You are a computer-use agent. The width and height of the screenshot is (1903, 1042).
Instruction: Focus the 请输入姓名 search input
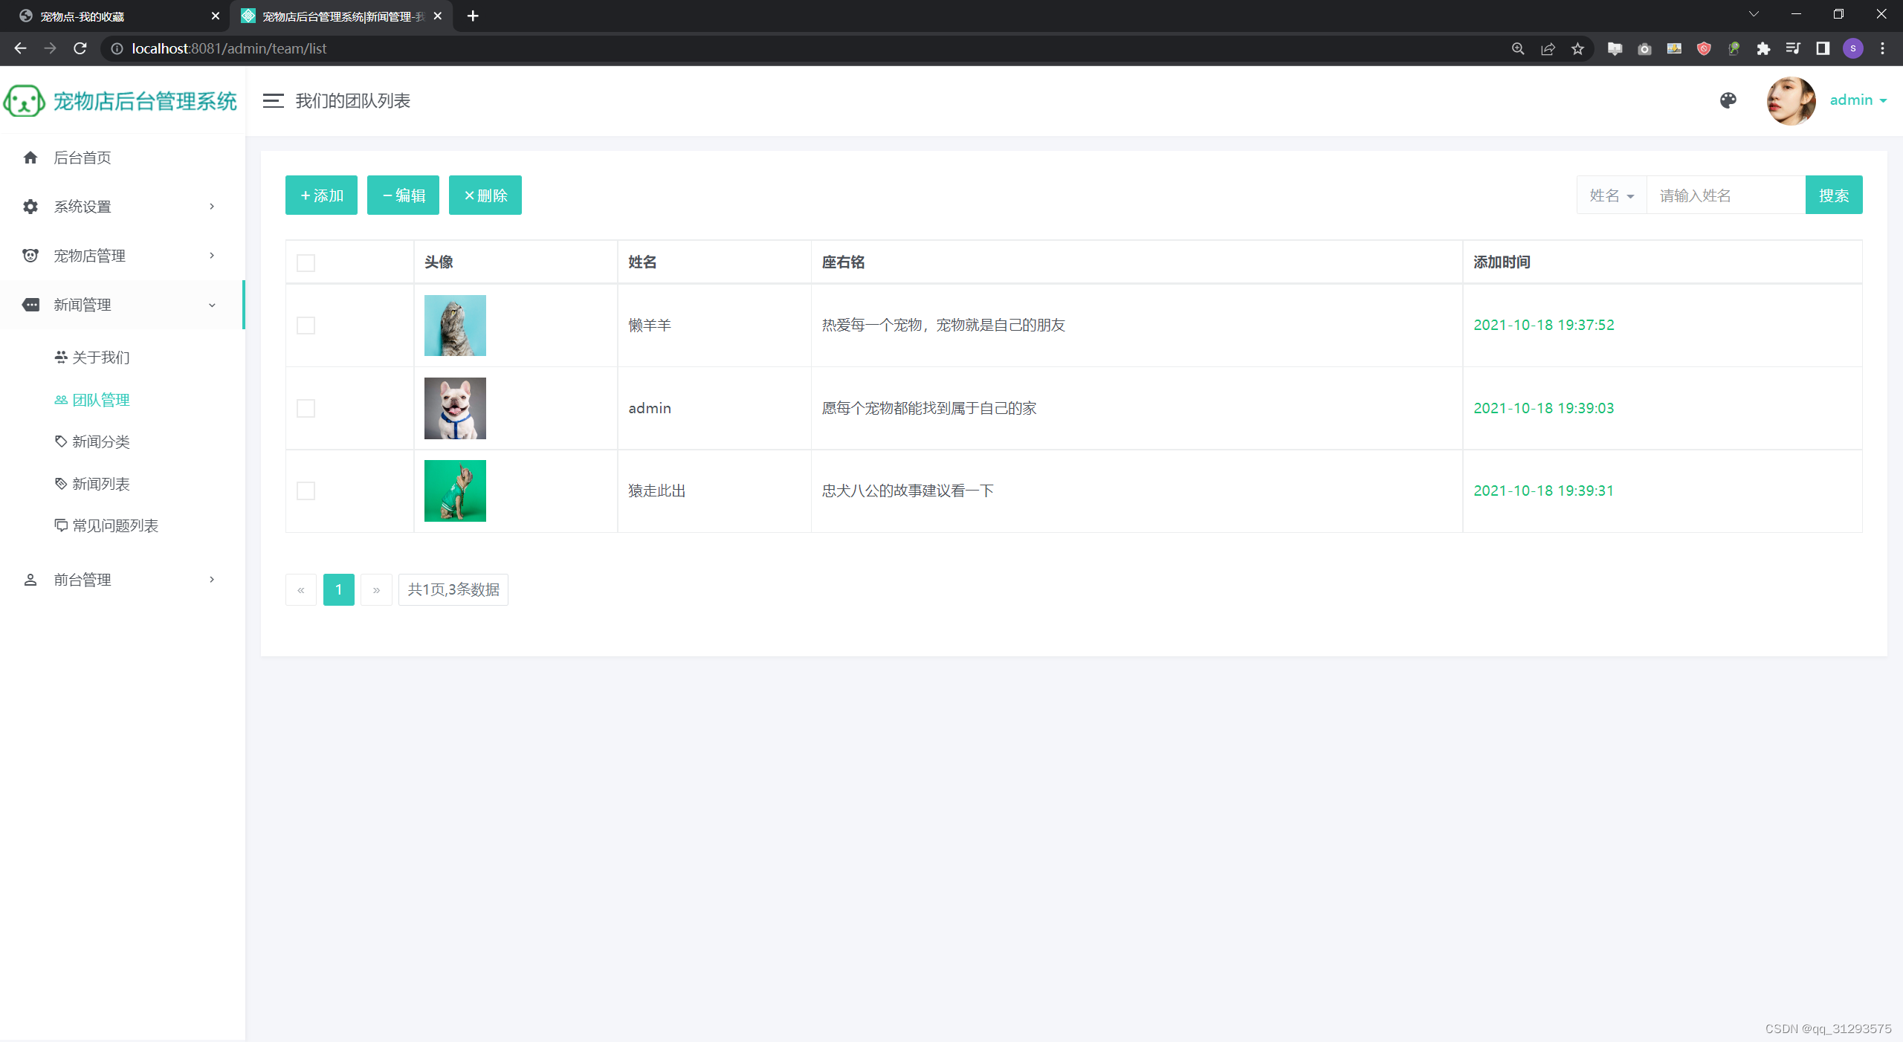(x=1725, y=195)
